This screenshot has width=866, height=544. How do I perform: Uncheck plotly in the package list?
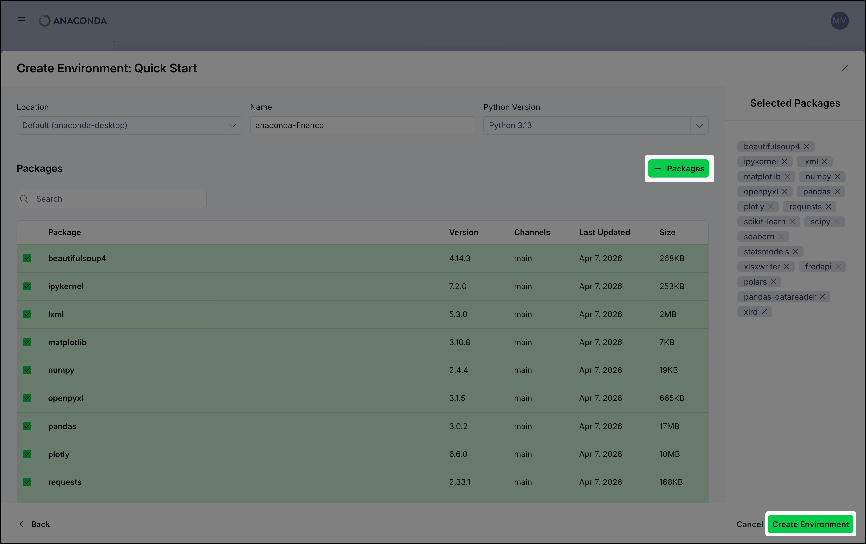27,454
